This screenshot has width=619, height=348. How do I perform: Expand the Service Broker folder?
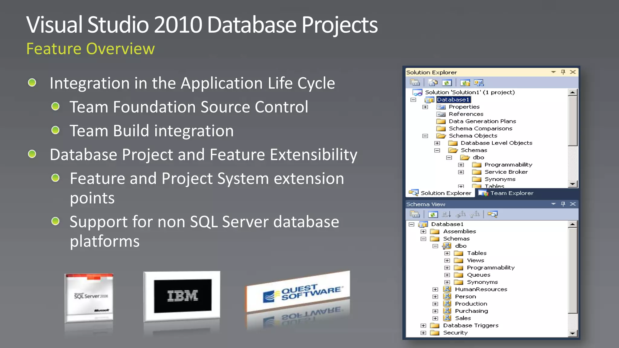click(x=461, y=172)
